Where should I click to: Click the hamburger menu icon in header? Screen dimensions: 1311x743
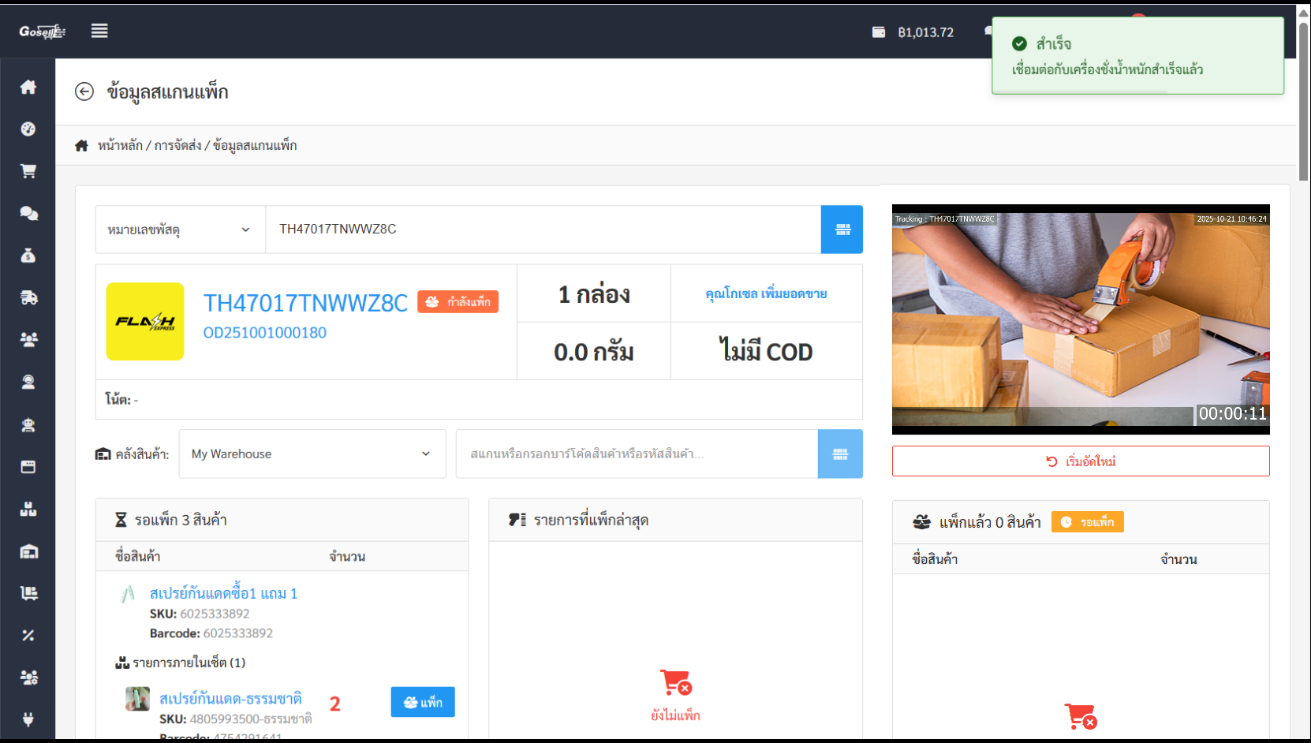click(x=99, y=31)
